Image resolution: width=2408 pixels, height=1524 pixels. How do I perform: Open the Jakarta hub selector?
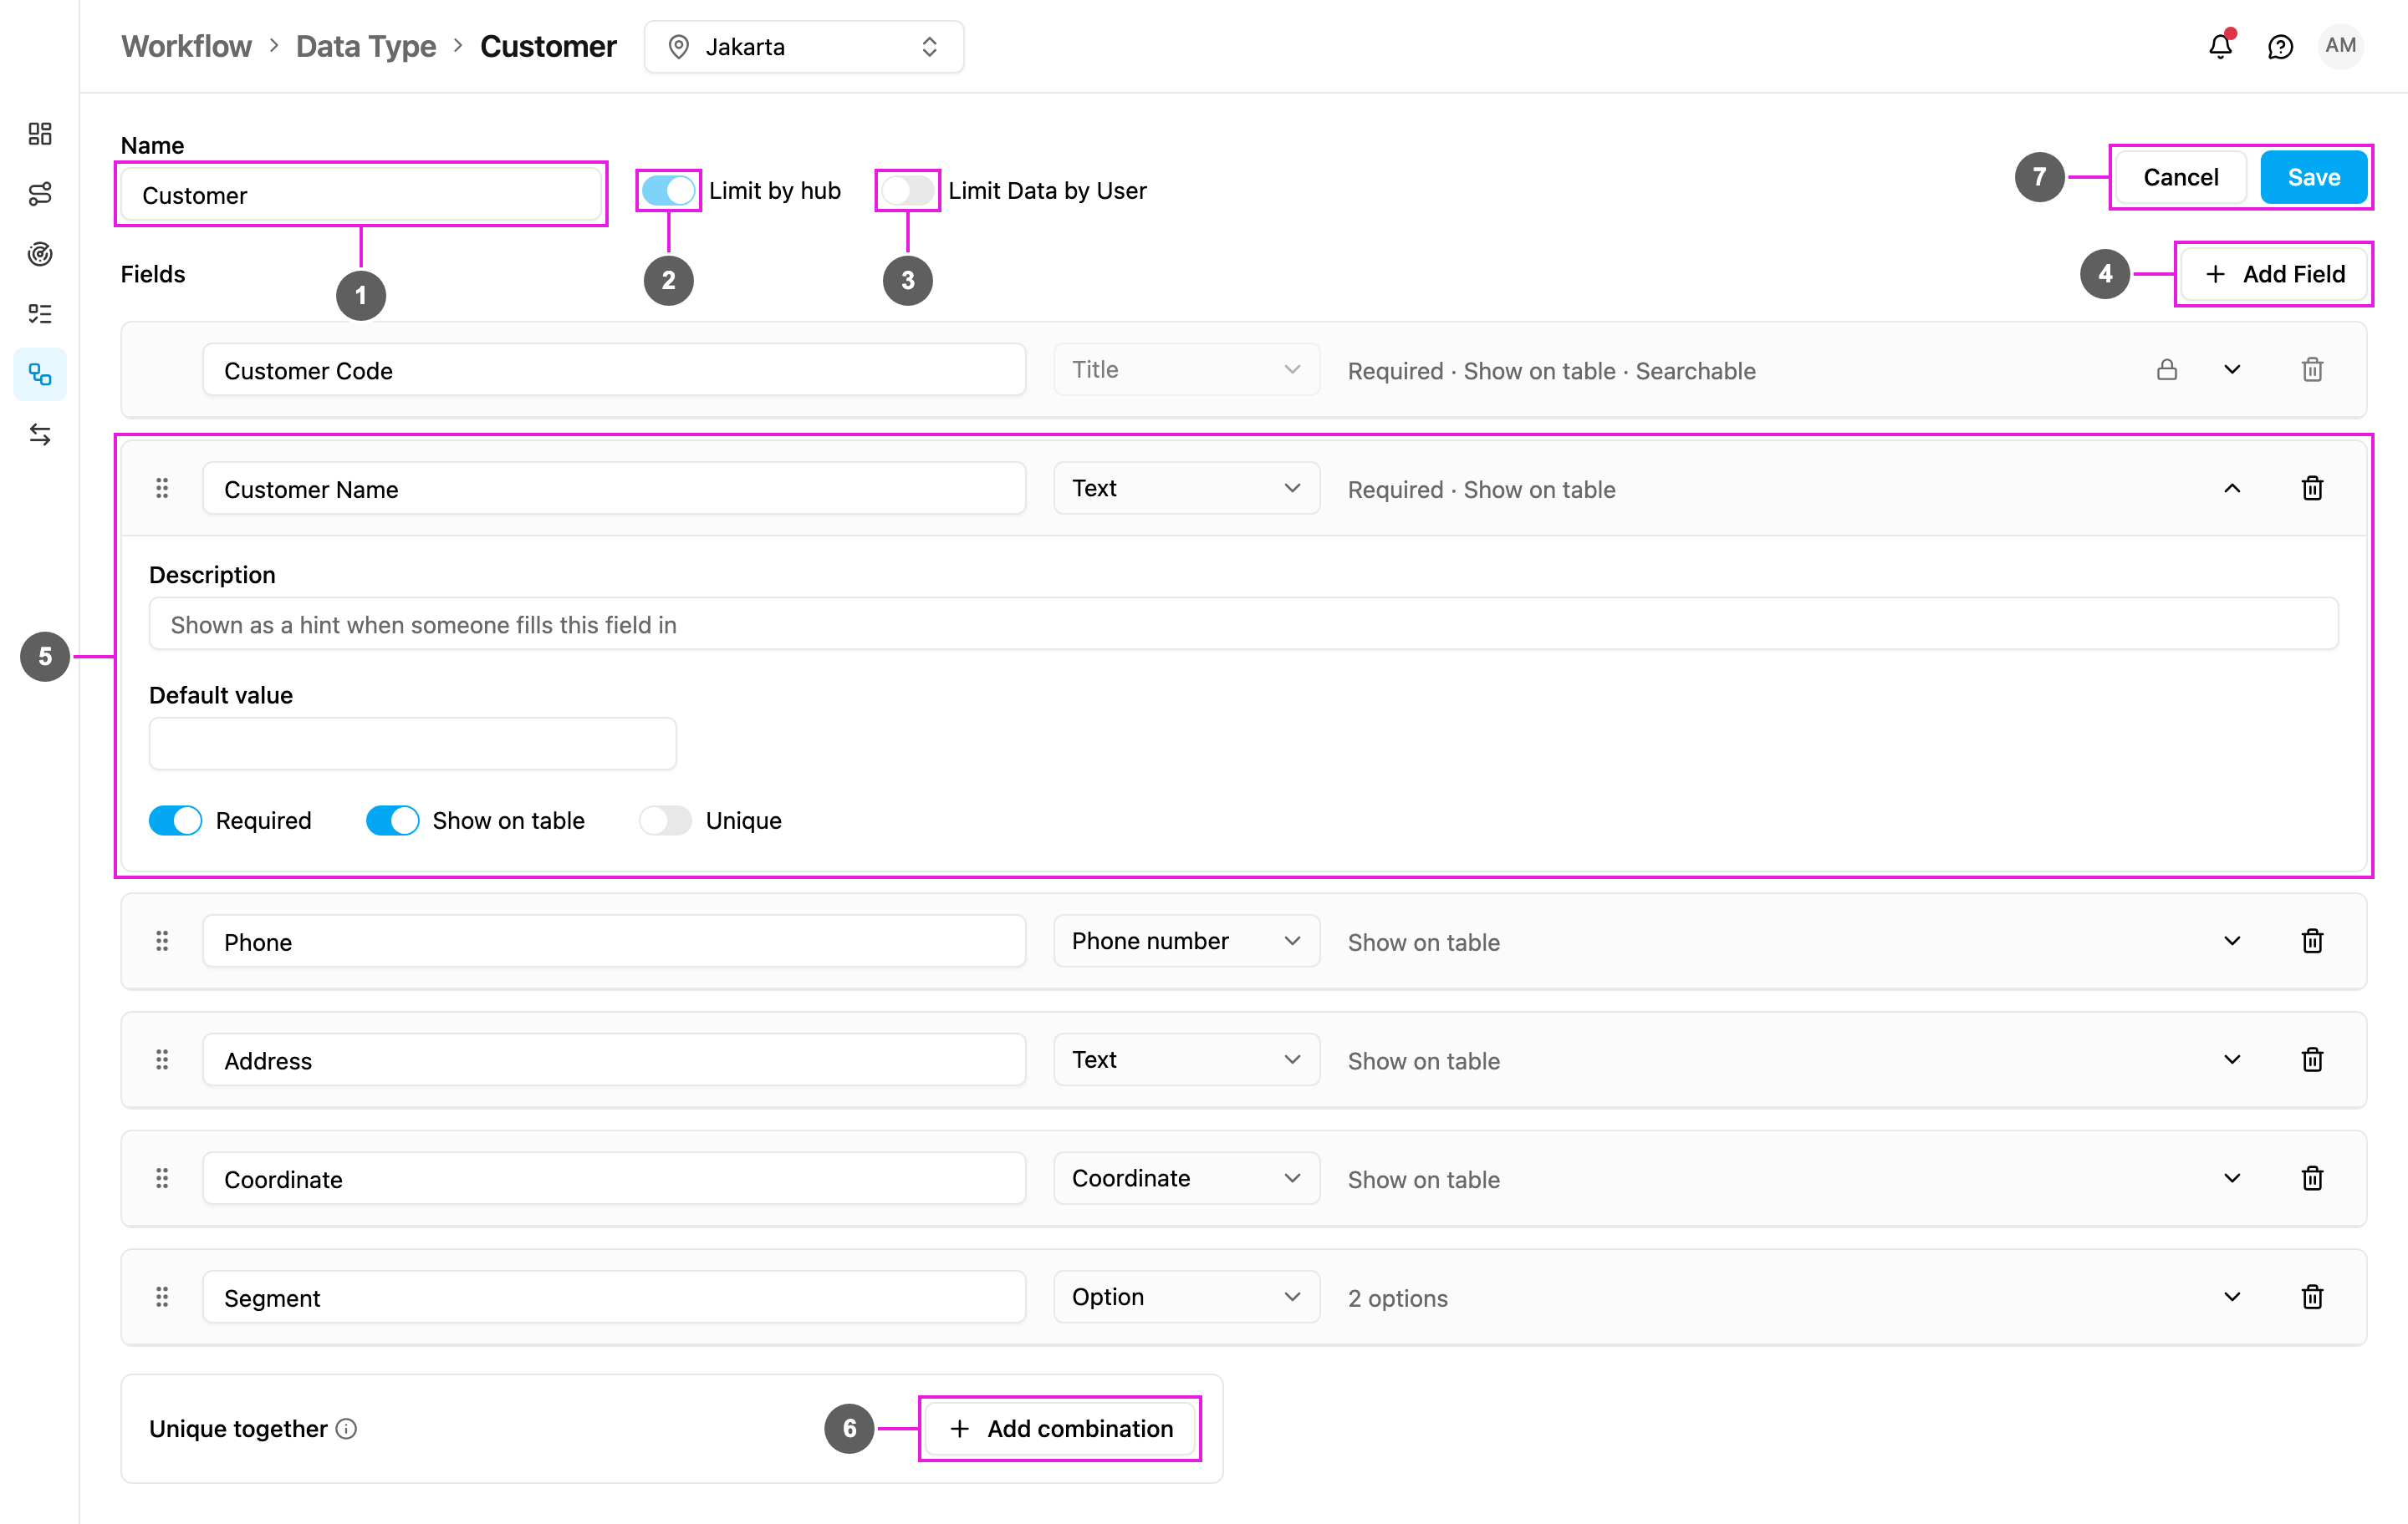click(804, 47)
